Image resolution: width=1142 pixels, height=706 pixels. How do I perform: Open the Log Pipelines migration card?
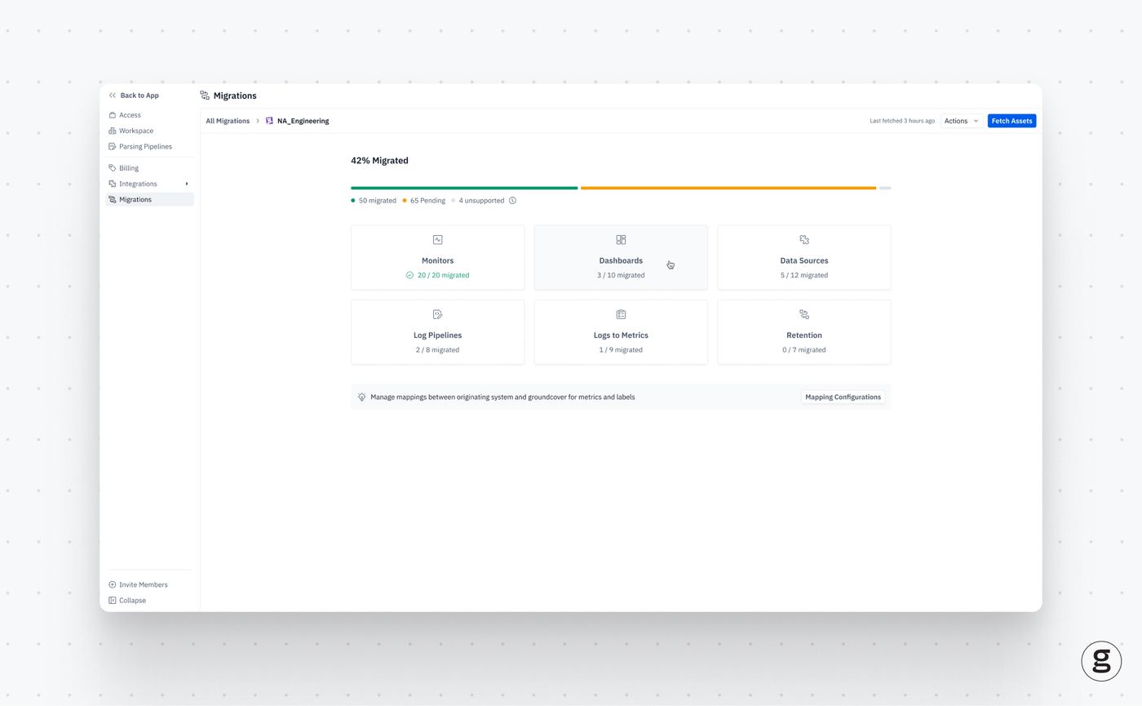[x=438, y=332]
